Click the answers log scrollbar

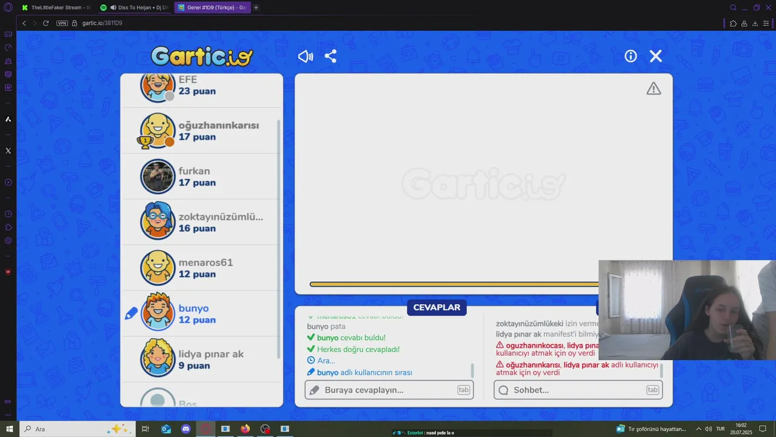(472, 370)
